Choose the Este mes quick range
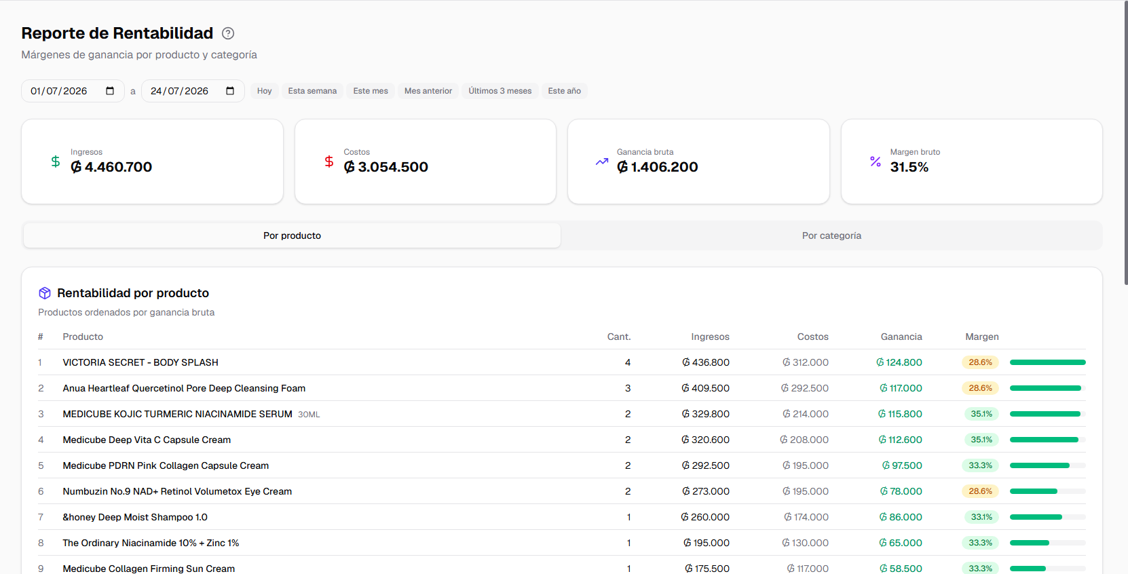The image size is (1128, 574). pyautogui.click(x=371, y=91)
